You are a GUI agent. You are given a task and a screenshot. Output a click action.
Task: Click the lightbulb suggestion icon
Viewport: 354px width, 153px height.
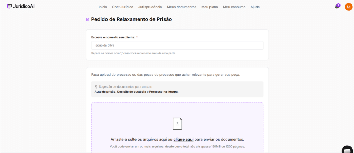(96, 87)
